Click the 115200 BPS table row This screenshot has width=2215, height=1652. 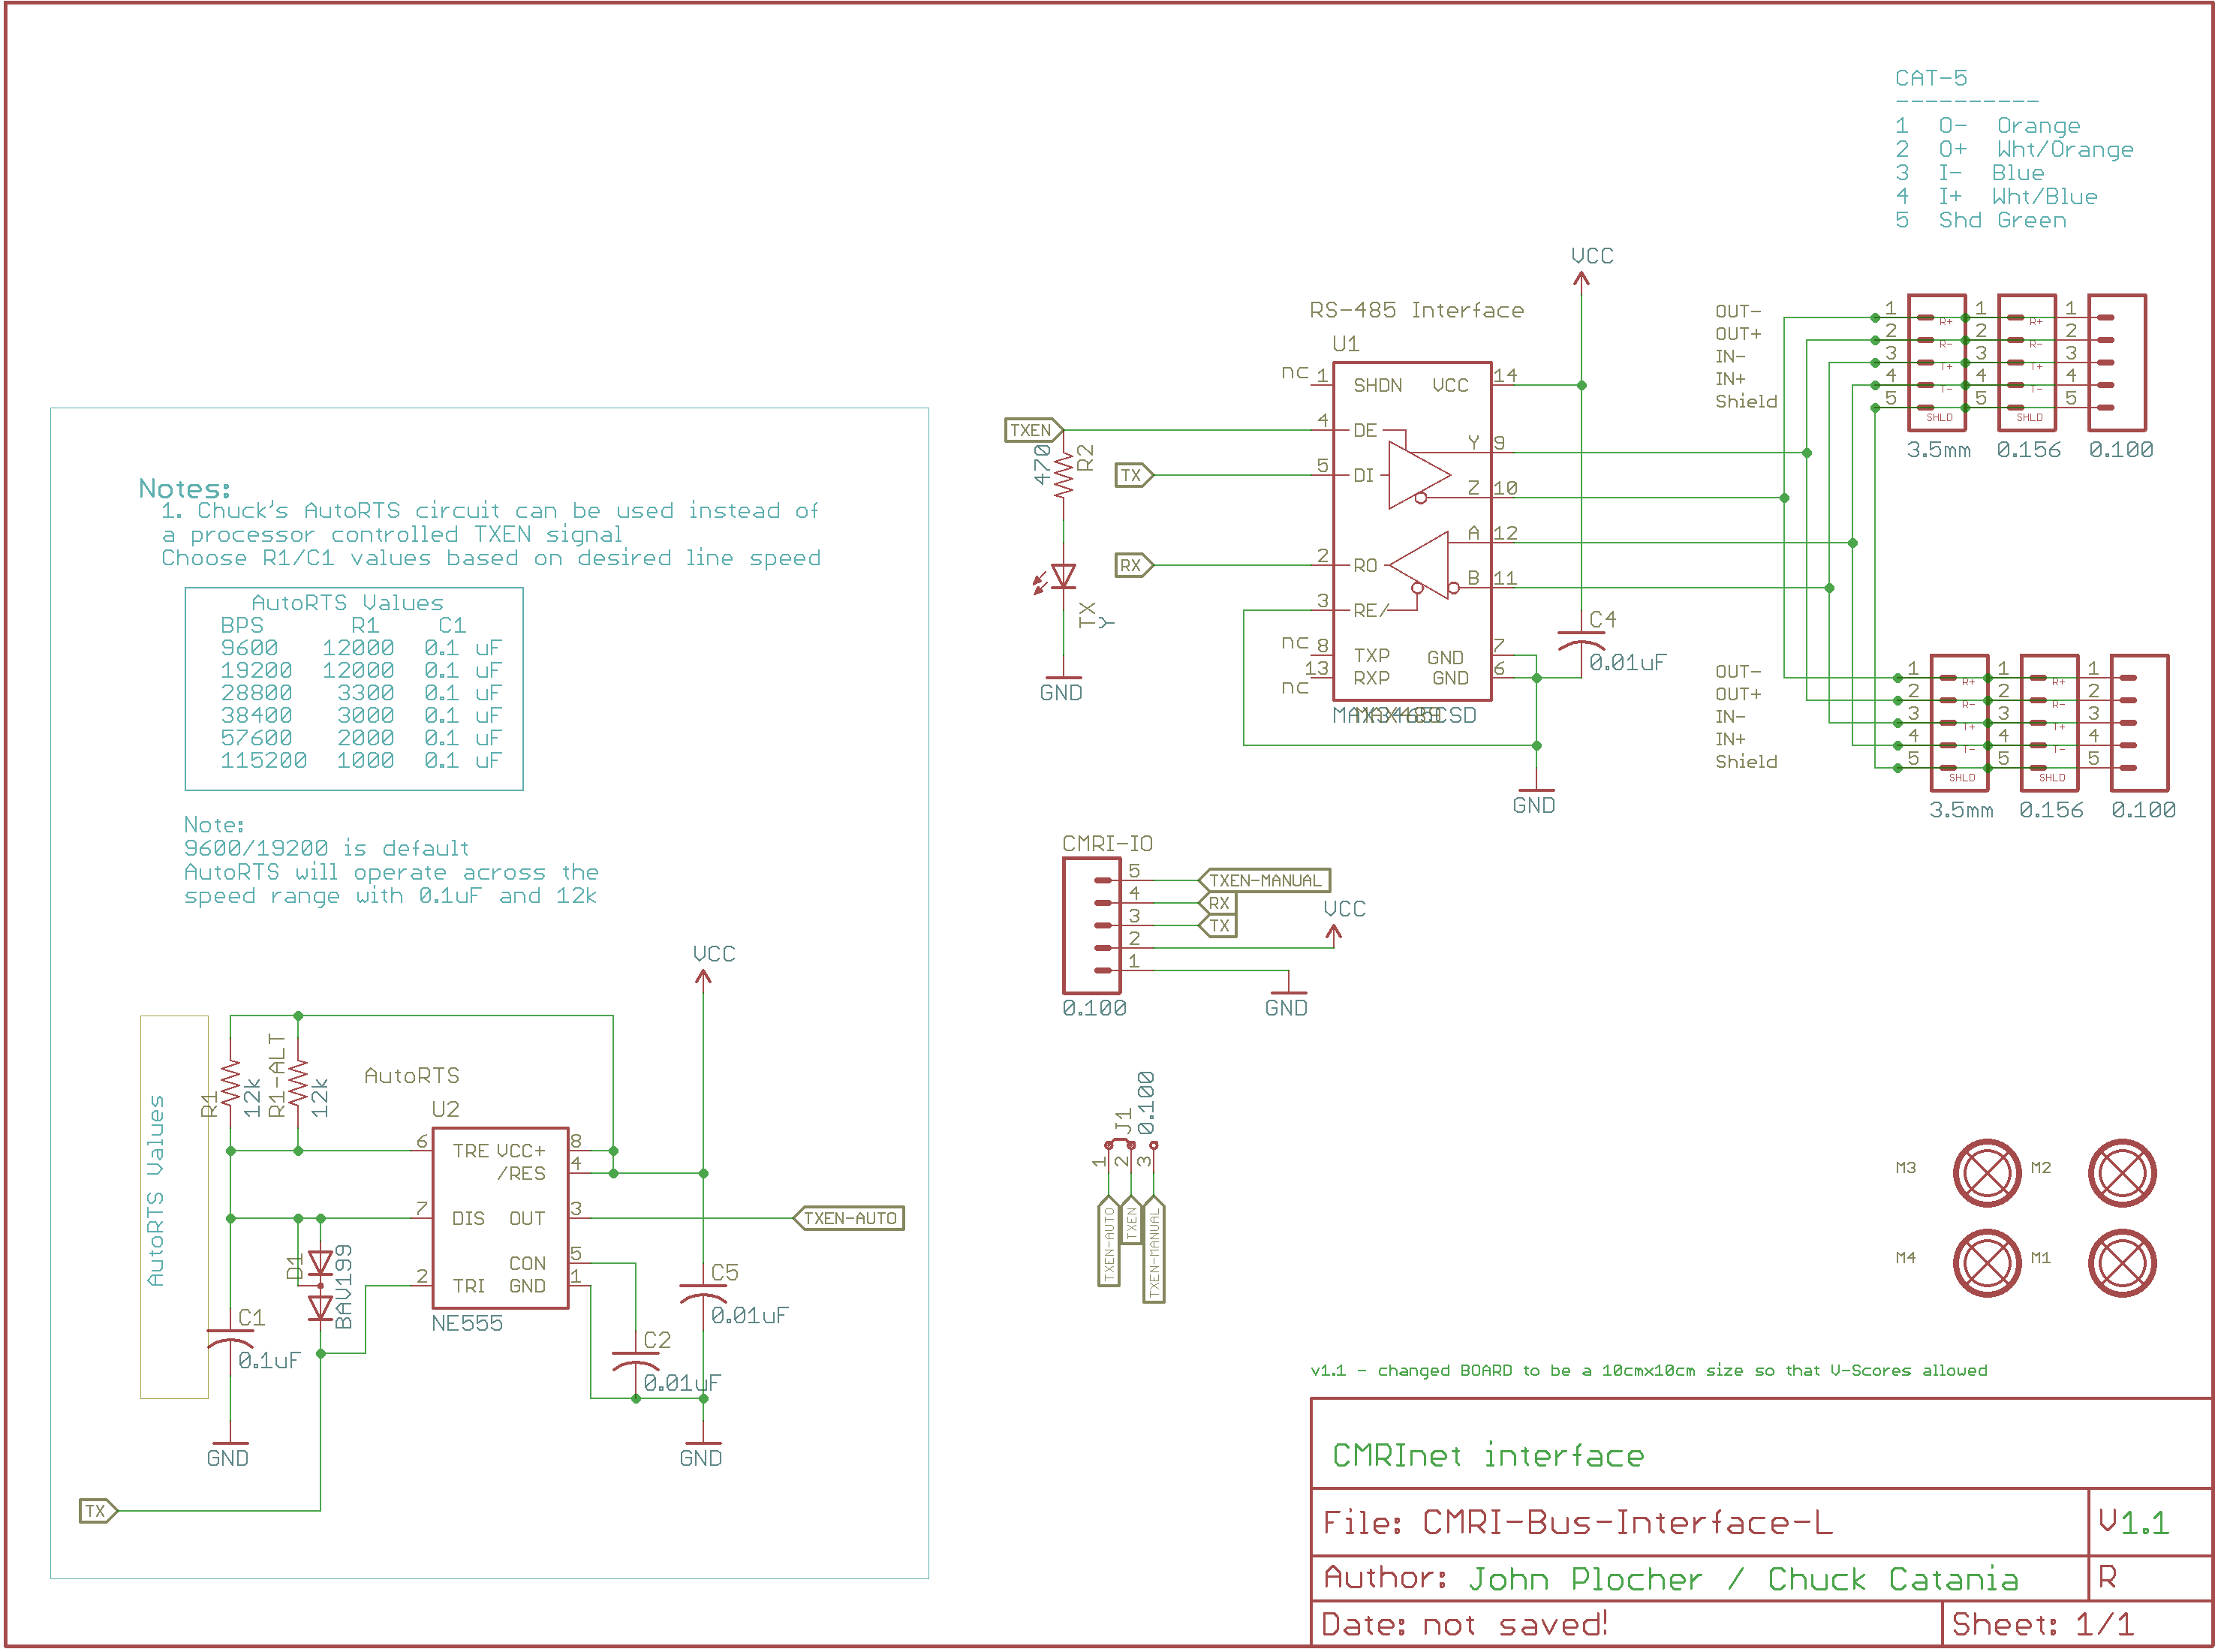pyautogui.click(x=361, y=760)
